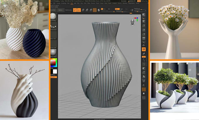Open the black-white hand vase photo
Viewport: 199px width, 120px height.
tap(24, 90)
